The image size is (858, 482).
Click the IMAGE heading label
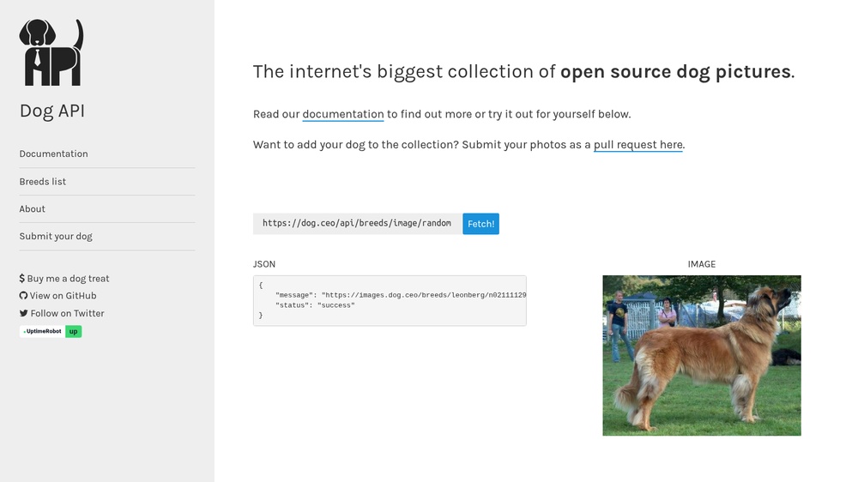[702, 264]
